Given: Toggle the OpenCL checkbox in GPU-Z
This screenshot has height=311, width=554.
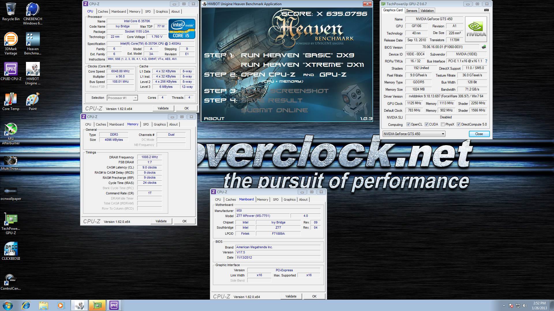Looking at the screenshot, I should pos(408,124).
